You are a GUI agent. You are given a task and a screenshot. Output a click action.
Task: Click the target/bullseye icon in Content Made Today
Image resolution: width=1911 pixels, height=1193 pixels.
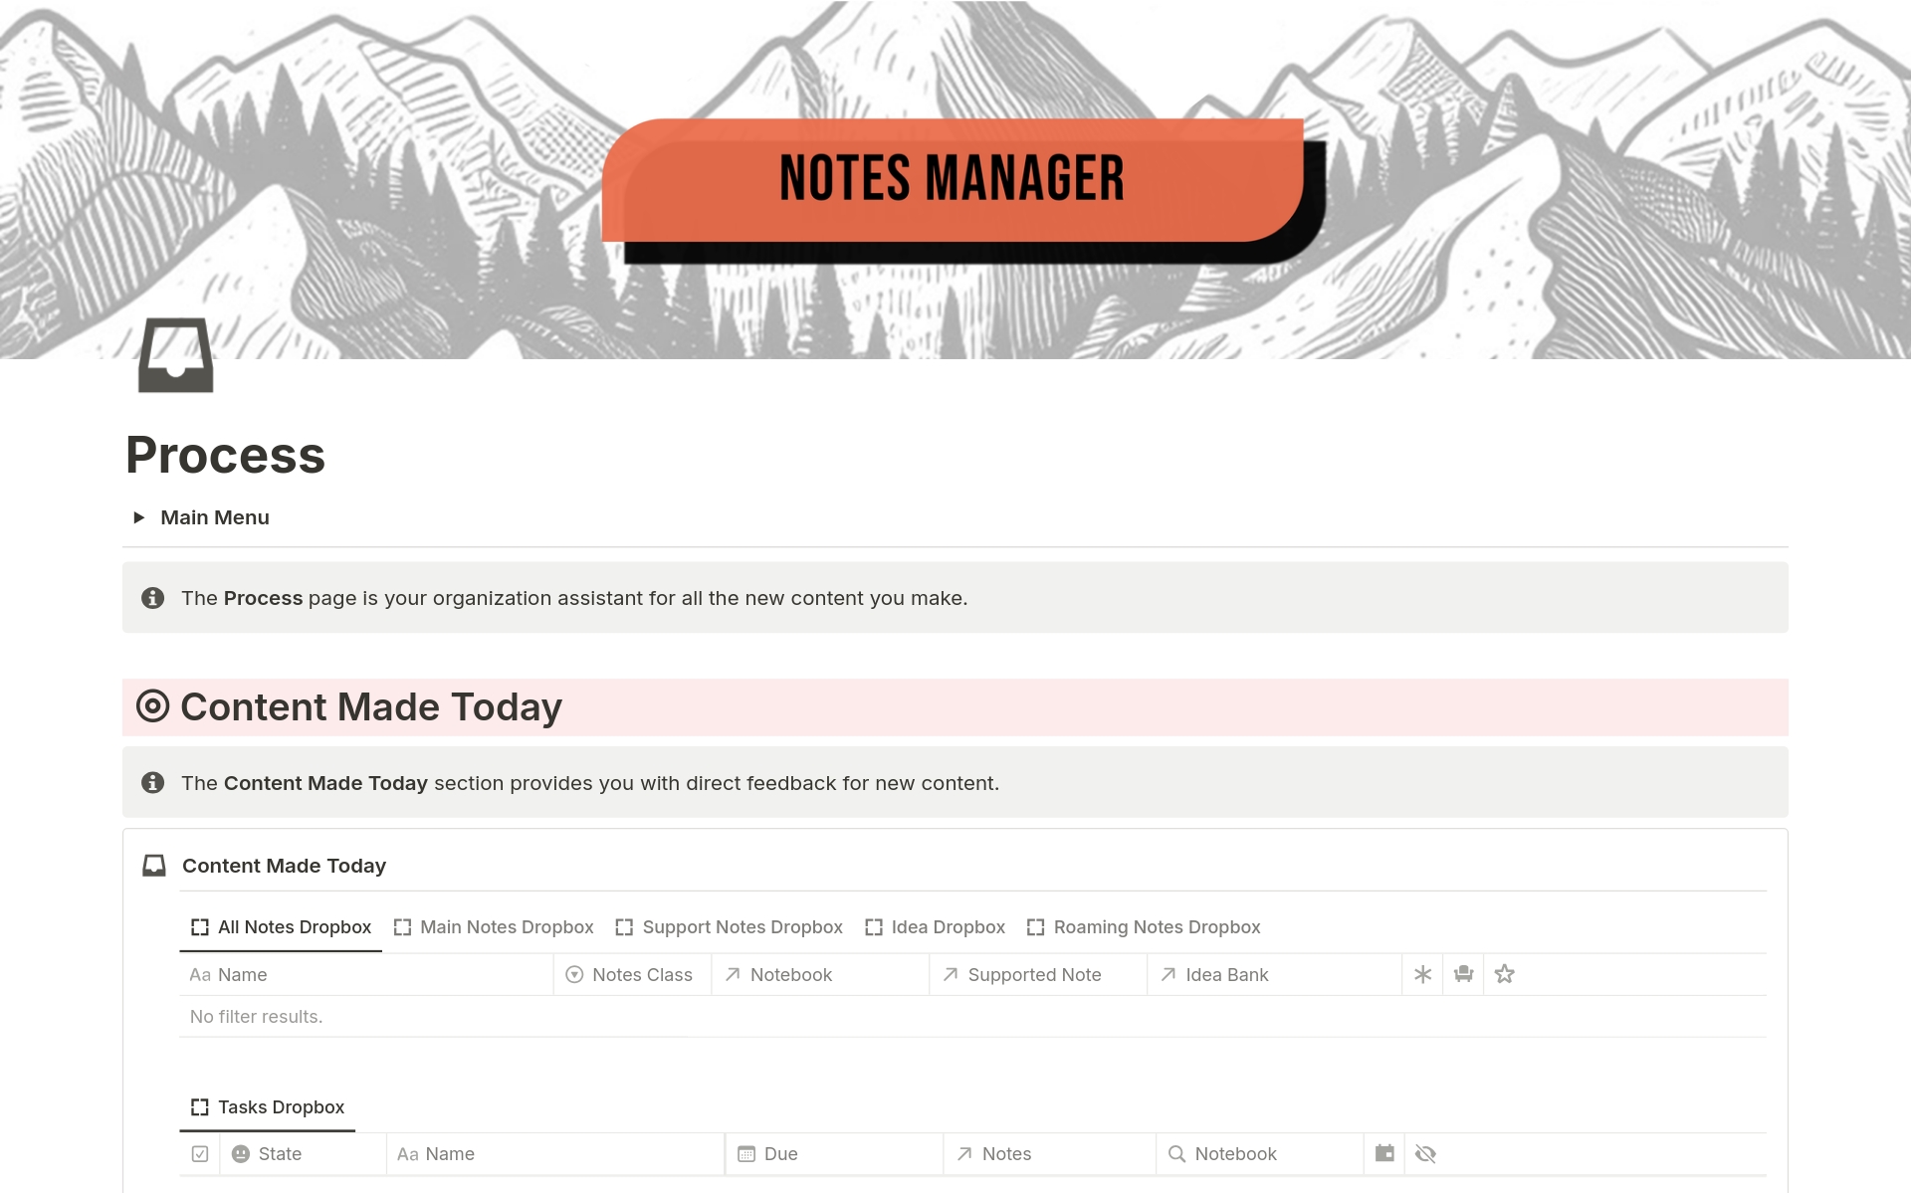[152, 706]
